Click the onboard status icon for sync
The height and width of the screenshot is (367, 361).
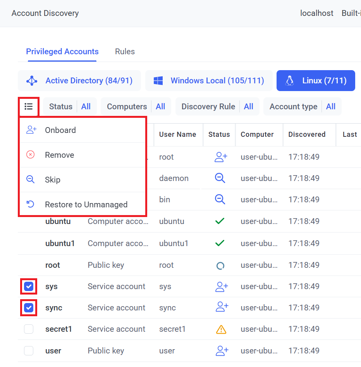tap(221, 308)
